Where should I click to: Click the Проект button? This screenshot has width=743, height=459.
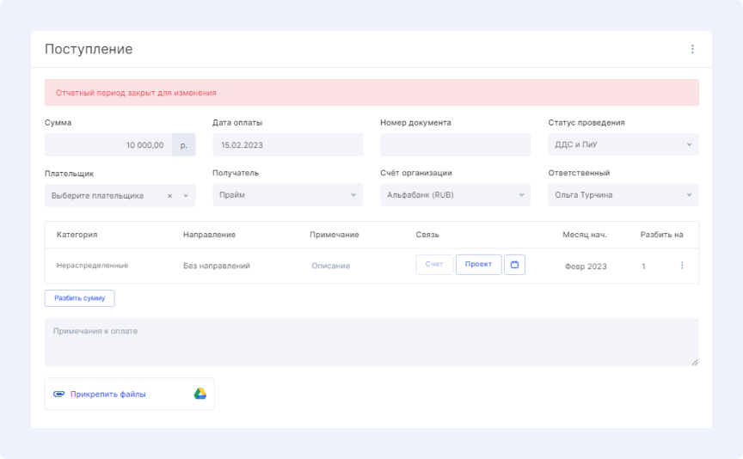(478, 265)
